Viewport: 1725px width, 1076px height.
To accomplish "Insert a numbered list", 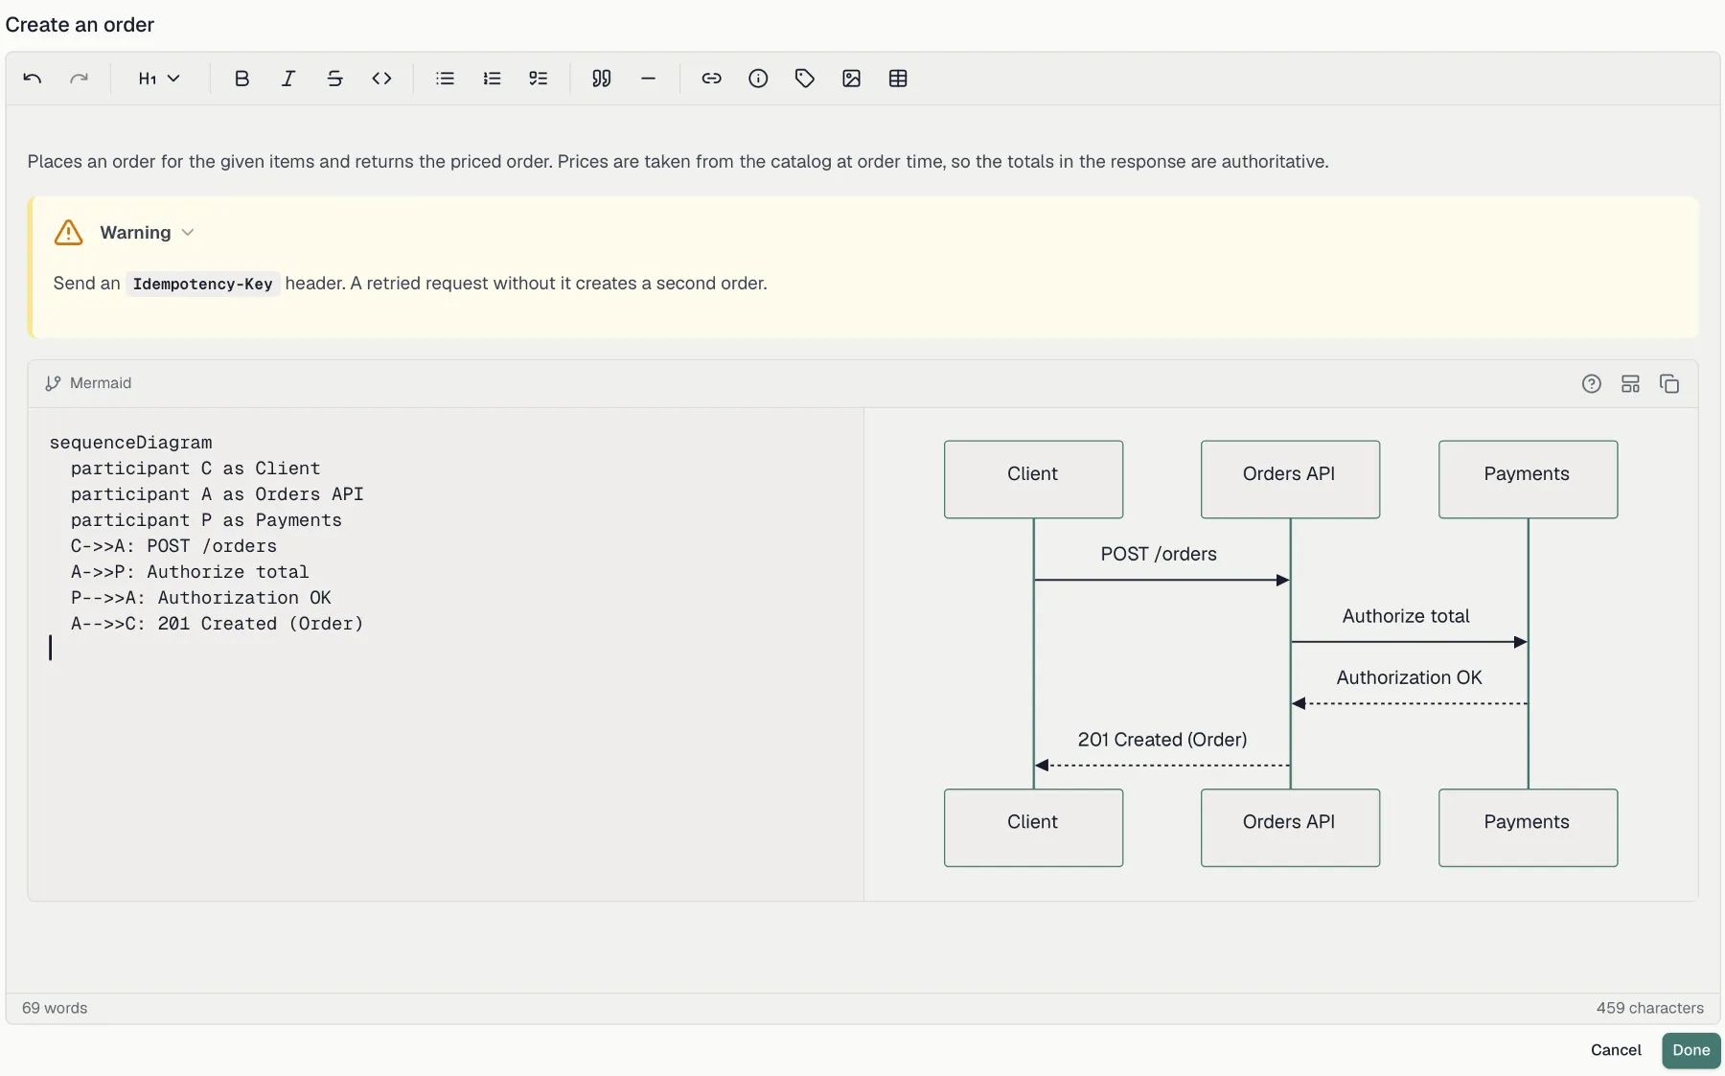I will 492,79.
